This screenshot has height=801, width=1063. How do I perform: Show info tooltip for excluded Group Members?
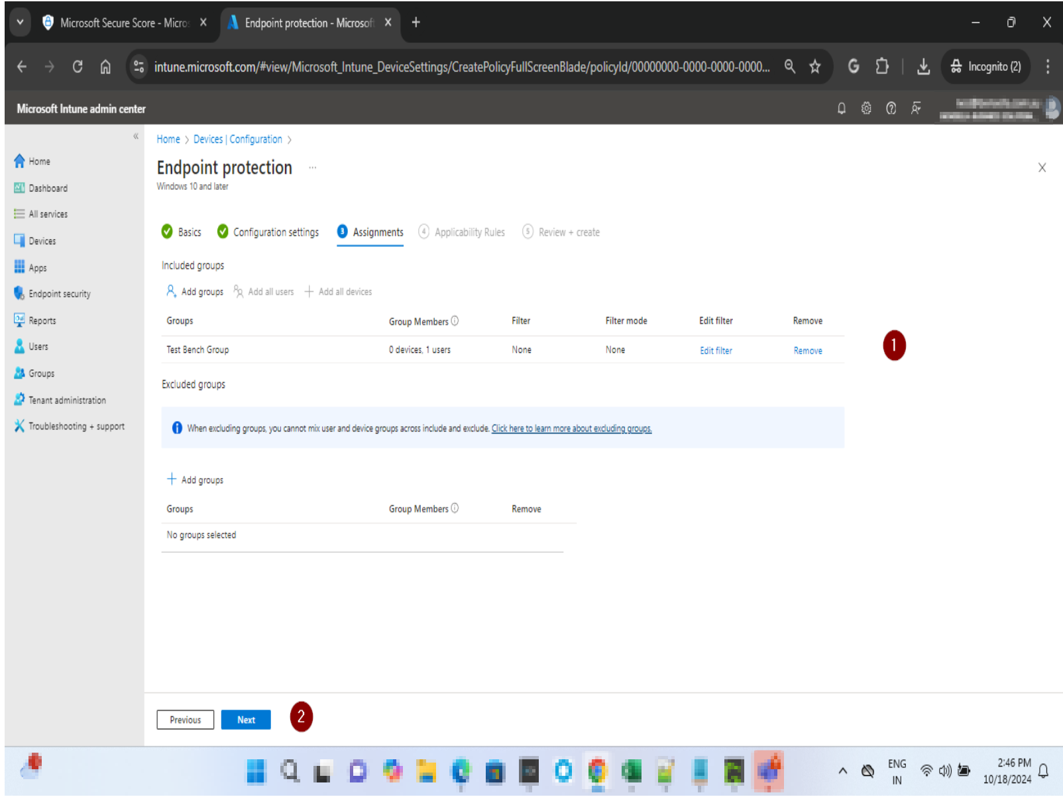tap(455, 508)
